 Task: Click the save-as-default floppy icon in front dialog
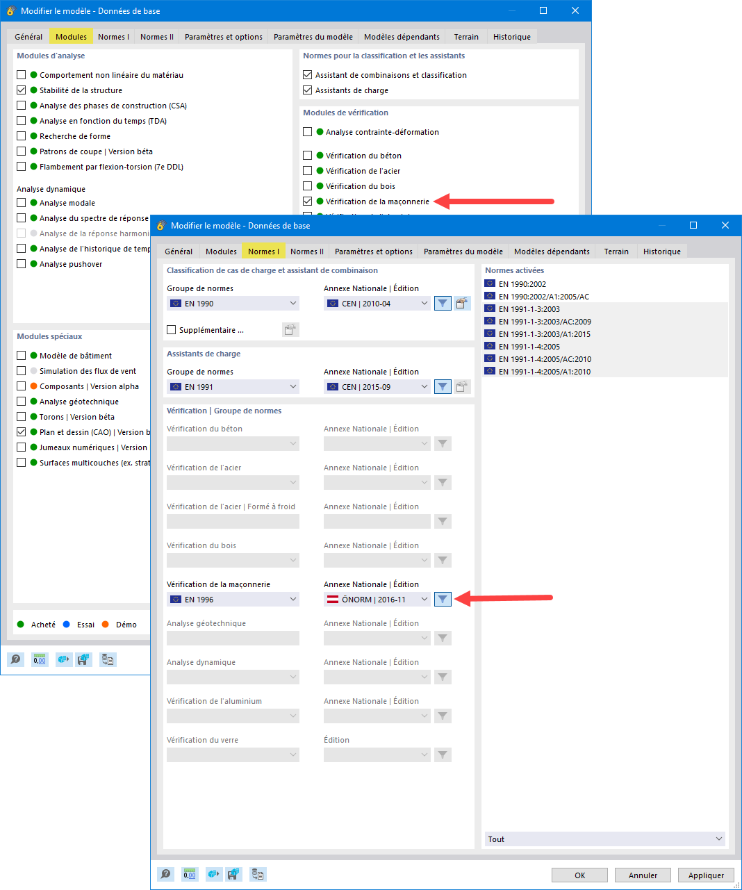tap(233, 874)
